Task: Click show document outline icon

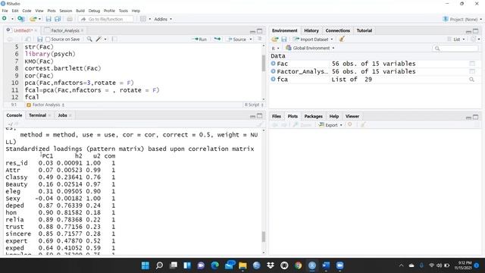Action: (x=259, y=39)
